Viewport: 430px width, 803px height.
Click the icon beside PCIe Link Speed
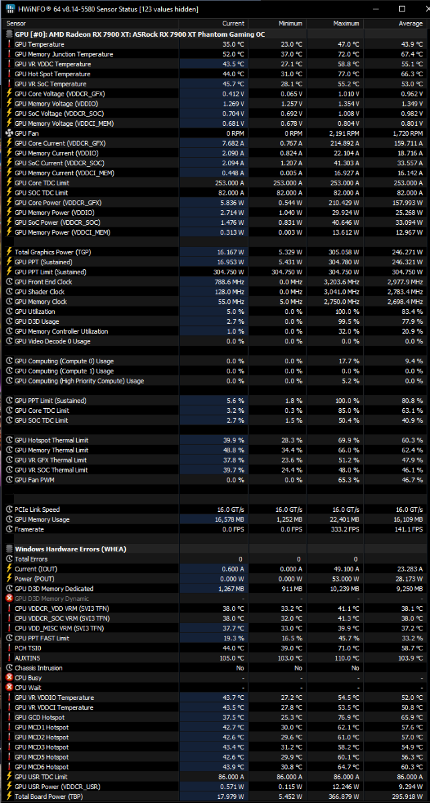pyautogui.click(x=9, y=510)
